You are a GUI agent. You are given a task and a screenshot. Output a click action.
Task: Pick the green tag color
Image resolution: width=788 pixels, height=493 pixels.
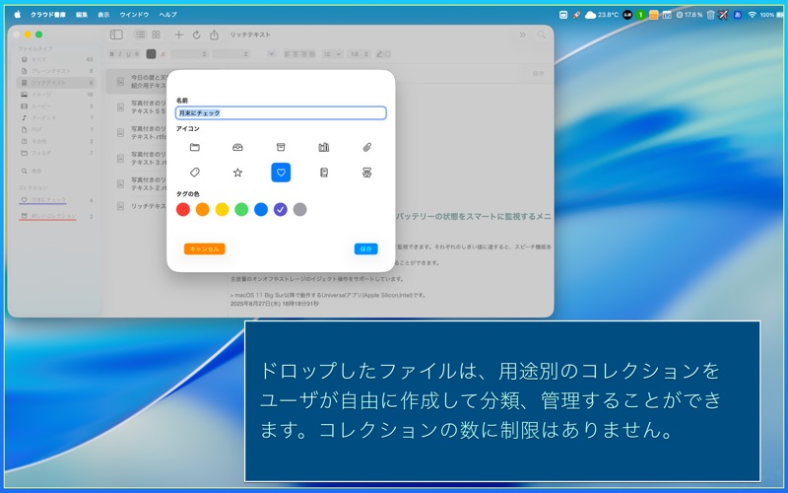[241, 209]
